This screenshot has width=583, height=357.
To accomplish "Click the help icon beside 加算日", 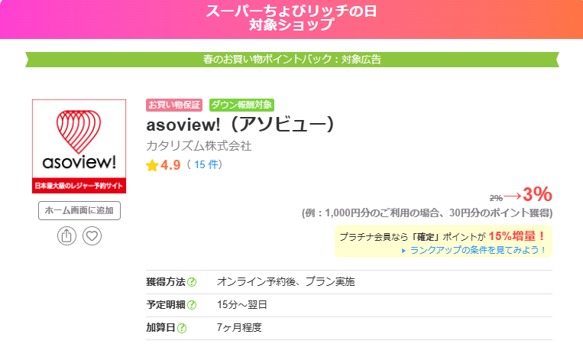I will click(182, 328).
